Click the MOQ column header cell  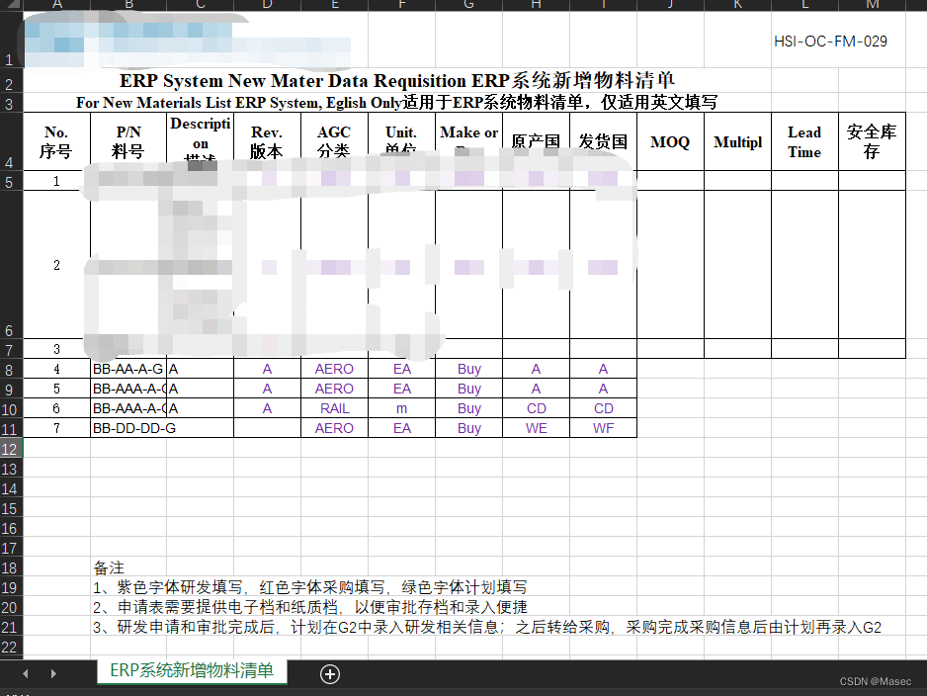pos(670,141)
